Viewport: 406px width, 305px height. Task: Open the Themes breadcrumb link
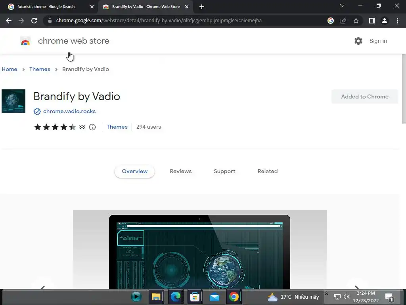coord(40,69)
